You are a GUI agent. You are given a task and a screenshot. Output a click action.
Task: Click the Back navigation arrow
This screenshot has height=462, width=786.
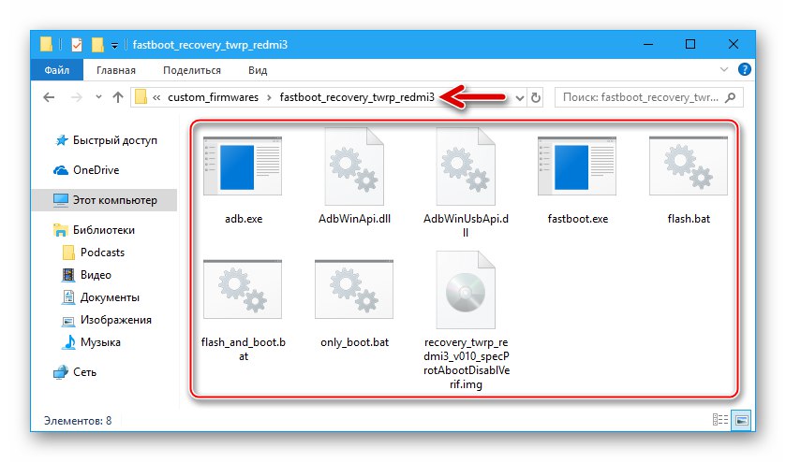pos(49,97)
